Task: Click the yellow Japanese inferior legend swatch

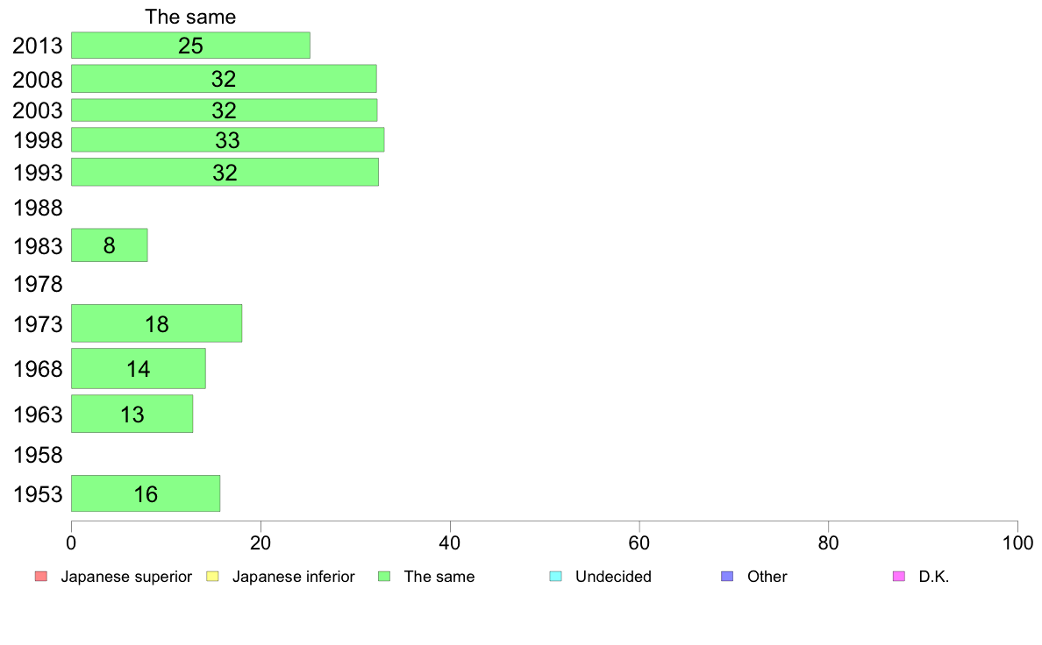Action: tap(212, 576)
